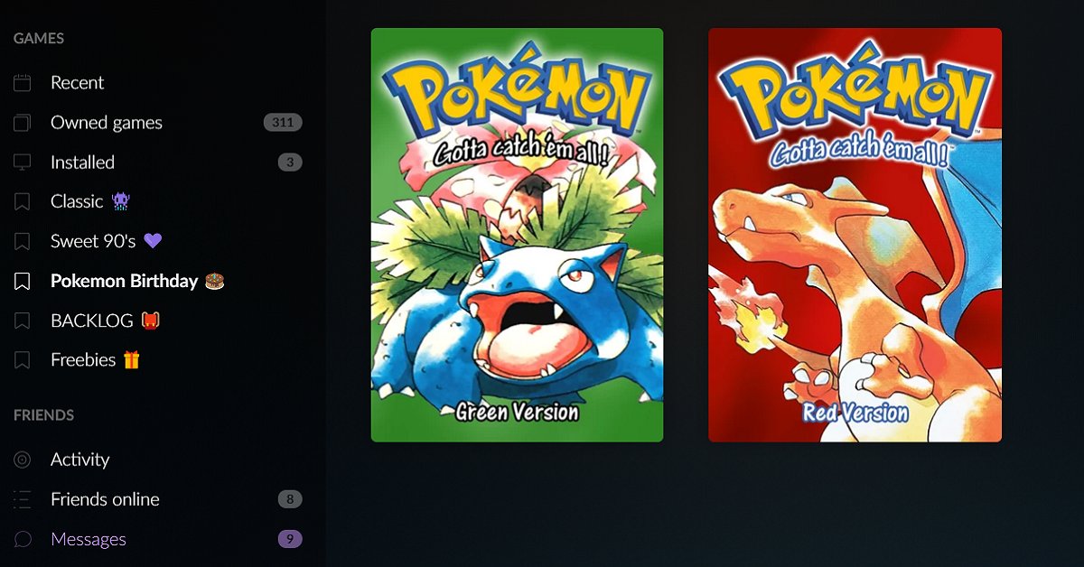
Task: Click the Friends online list icon
Action: pyautogui.click(x=23, y=499)
